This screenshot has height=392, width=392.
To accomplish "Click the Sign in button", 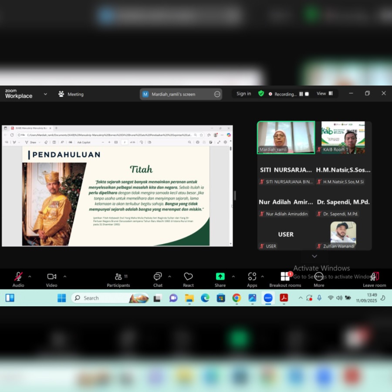I will click(243, 94).
